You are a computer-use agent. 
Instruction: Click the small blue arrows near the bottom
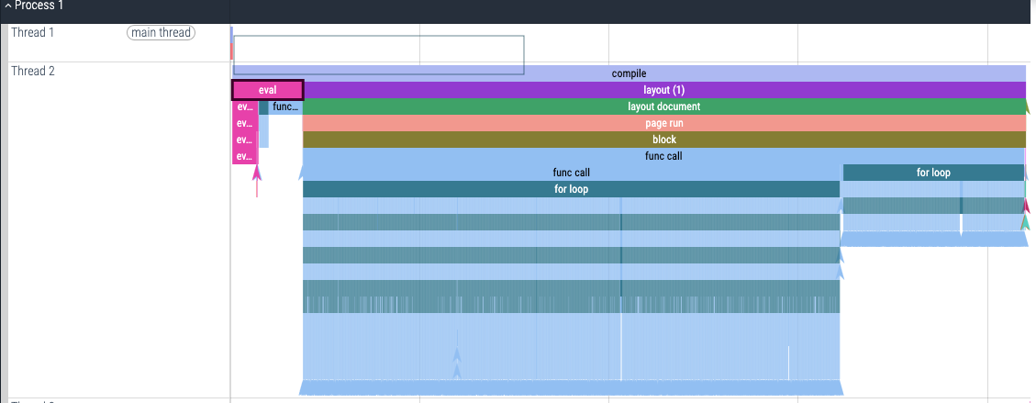(457, 362)
